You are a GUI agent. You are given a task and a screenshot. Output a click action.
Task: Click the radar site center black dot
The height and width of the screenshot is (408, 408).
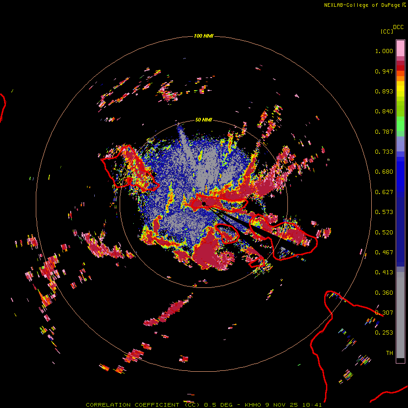pyautogui.click(x=204, y=204)
